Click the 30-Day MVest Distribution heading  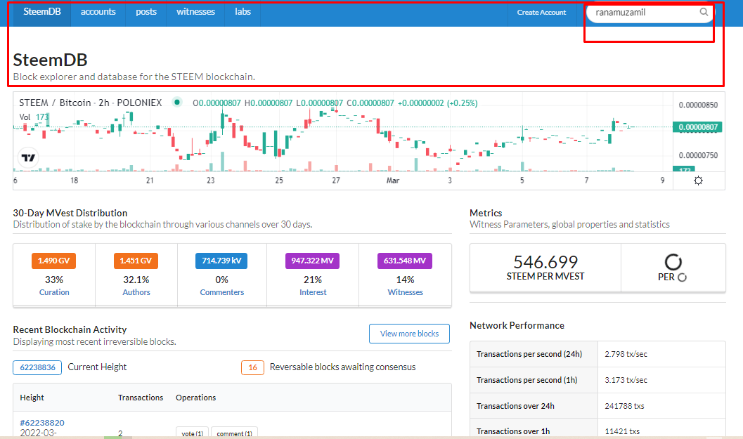(70, 213)
